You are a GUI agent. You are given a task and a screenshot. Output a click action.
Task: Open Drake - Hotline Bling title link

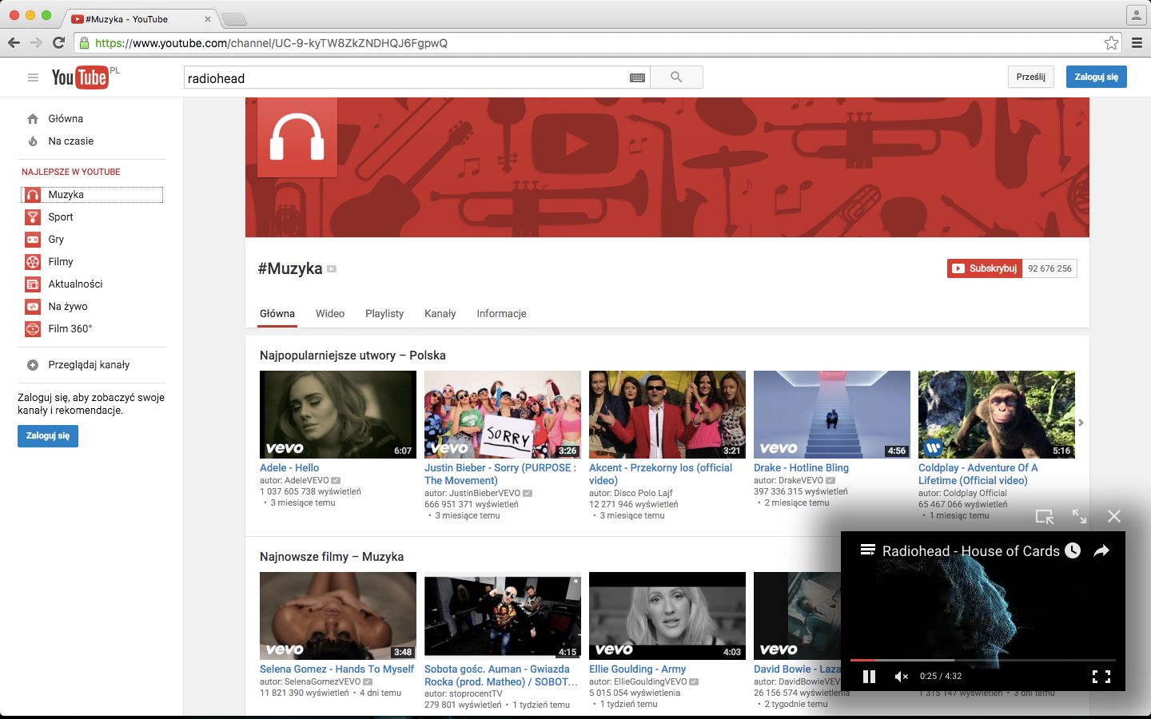point(801,468)
